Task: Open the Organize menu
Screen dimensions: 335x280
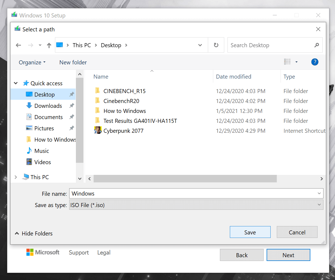Action: pos(32,62)
